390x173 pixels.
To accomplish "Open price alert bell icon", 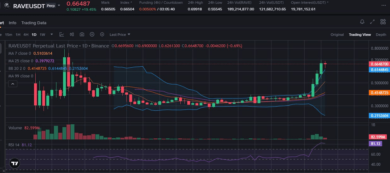I will pyautogui.click(x=362, y=22).
